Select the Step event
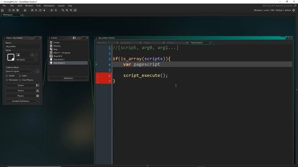 point(68,49)
